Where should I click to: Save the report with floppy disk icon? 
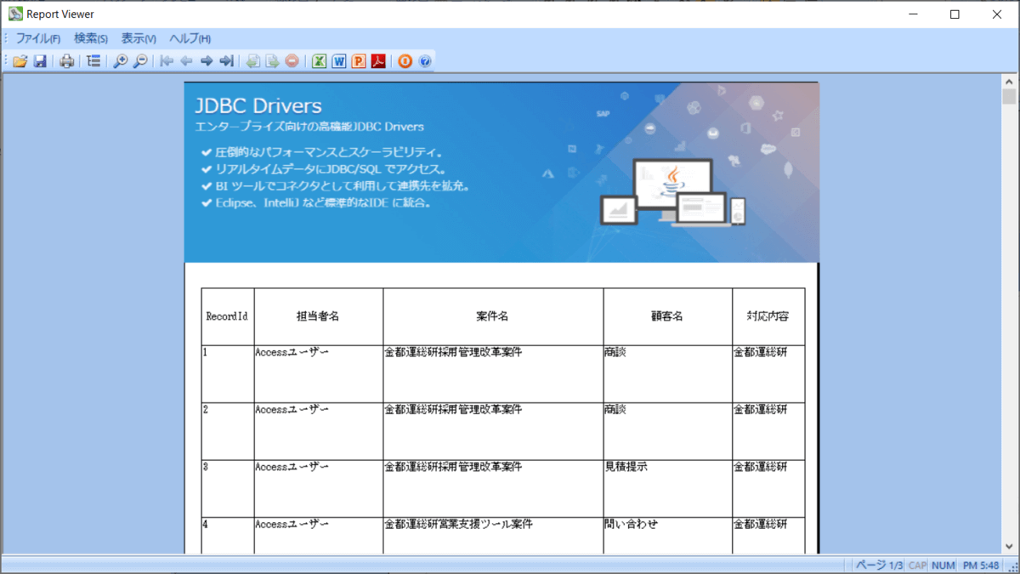(x=40, y=61)
